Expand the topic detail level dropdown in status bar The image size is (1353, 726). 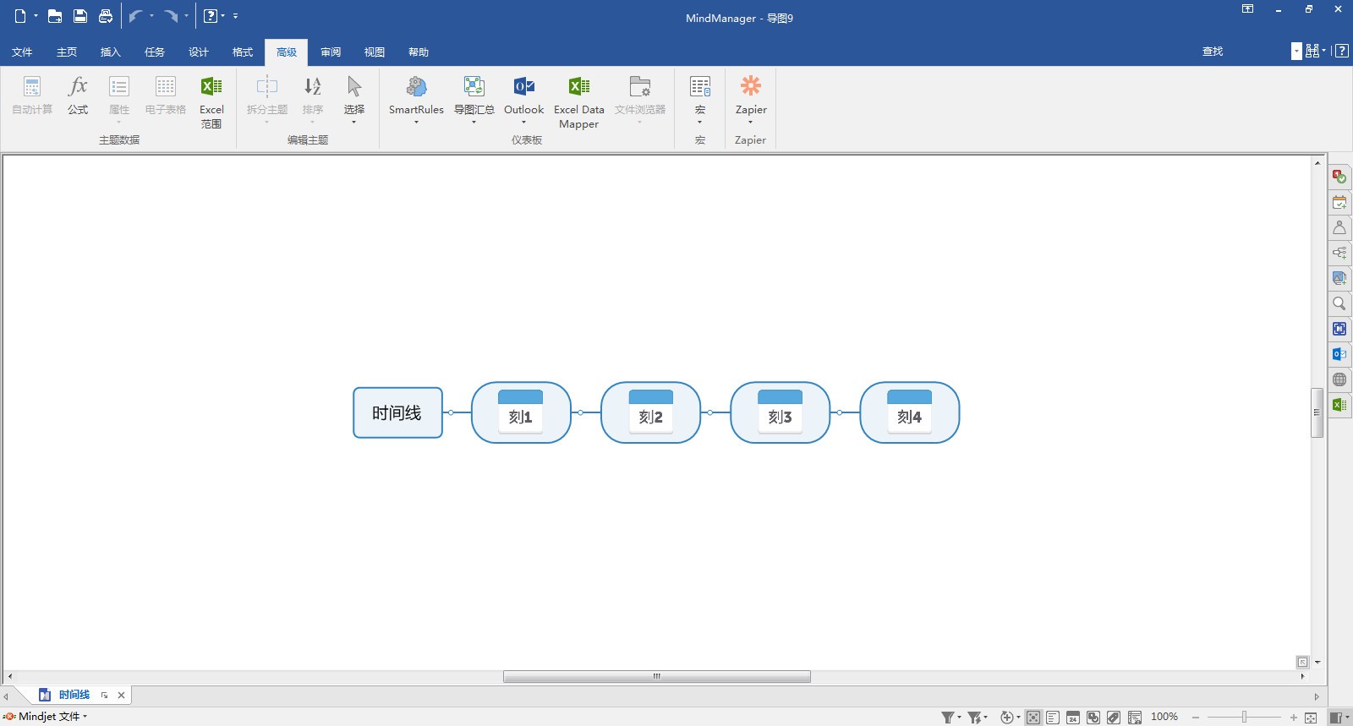click(x=1018, y=718)
